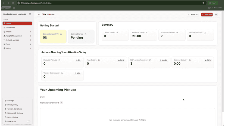Expand the Billing submenu chevron
The width and height of the screenshot is (225, 126).
(x=30, y=48)
